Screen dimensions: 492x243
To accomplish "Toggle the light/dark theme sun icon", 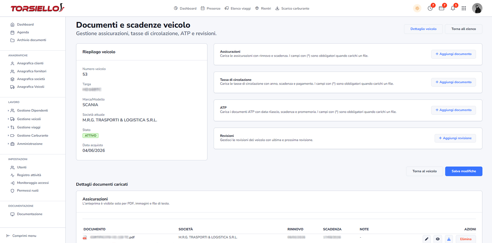I will pos(417,8).
